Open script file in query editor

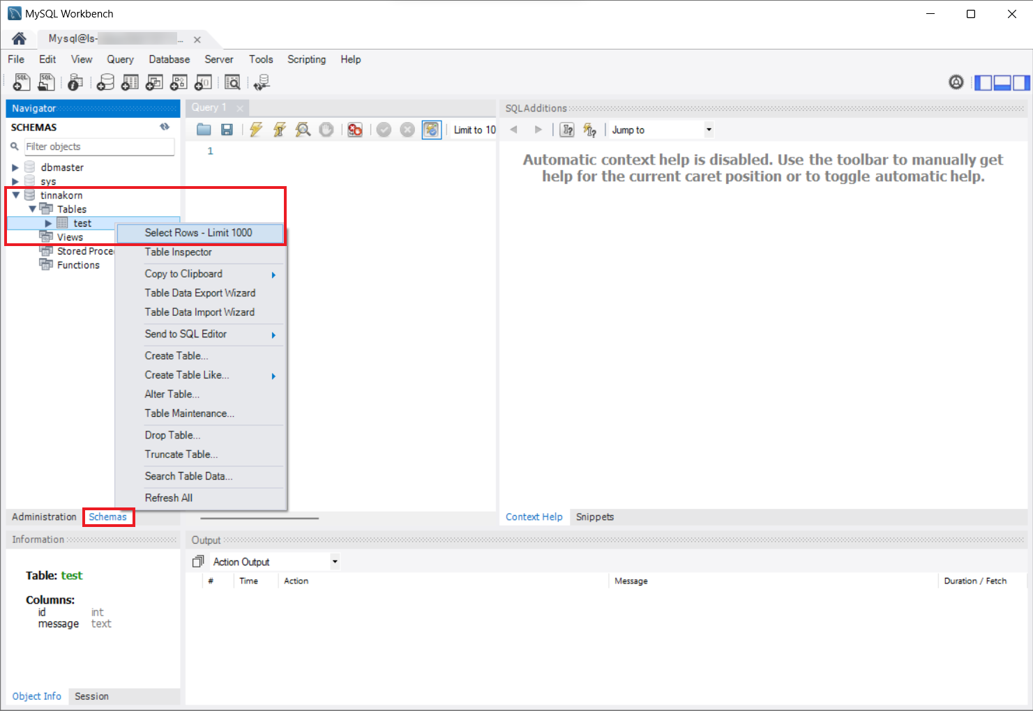click(204, 130)
